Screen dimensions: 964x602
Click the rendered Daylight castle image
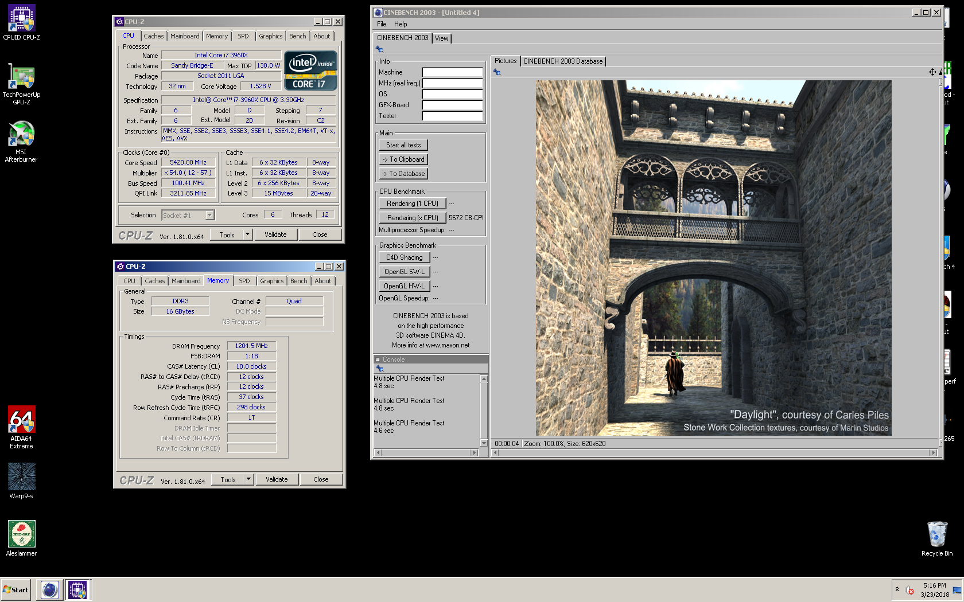click(x=713, y=258)
